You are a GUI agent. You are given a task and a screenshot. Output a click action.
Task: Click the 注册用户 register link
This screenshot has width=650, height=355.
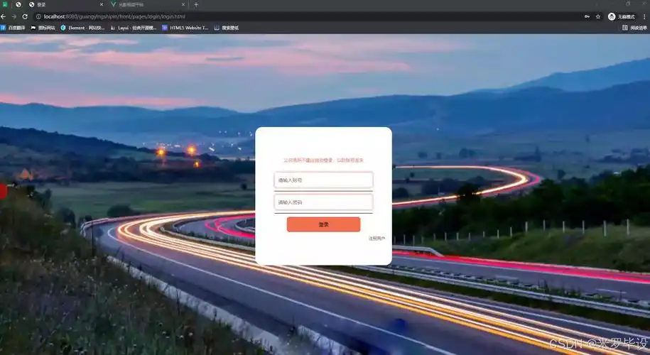(x=377, y=239)
